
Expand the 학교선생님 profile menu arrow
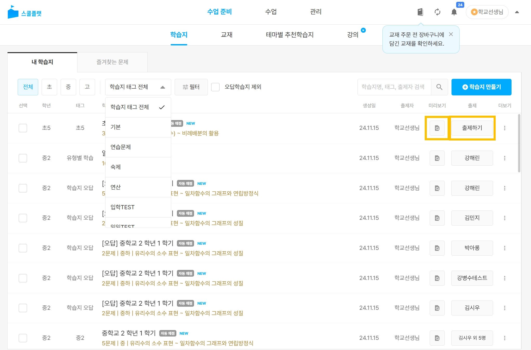pyautogui.click(x=517, y=12)
